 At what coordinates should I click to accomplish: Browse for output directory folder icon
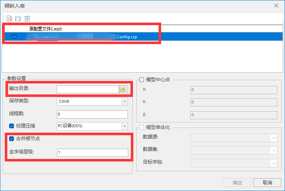(x=123, y=89)
